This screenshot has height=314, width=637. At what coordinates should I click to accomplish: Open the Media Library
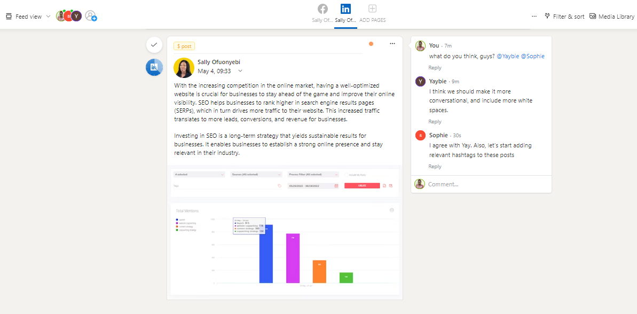[612, 17]
